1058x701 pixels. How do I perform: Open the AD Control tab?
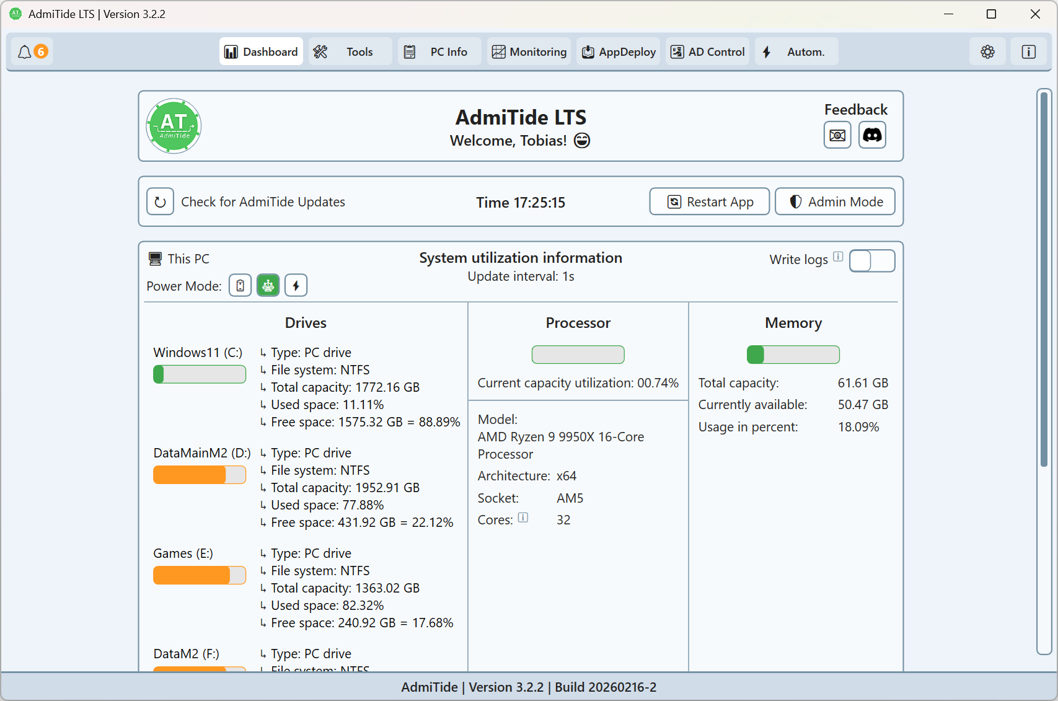(707, 51)
